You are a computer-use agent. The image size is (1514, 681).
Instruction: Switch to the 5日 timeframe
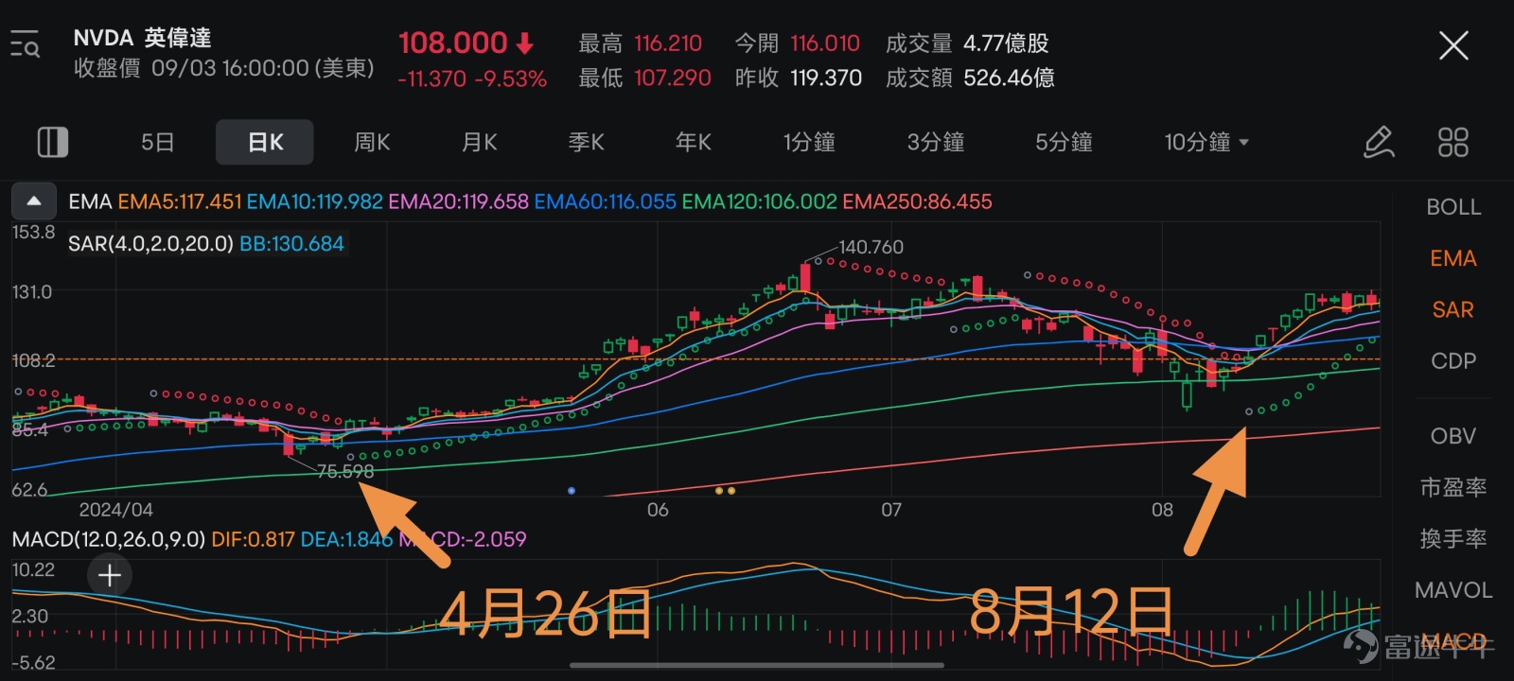[x=157, y=143]
